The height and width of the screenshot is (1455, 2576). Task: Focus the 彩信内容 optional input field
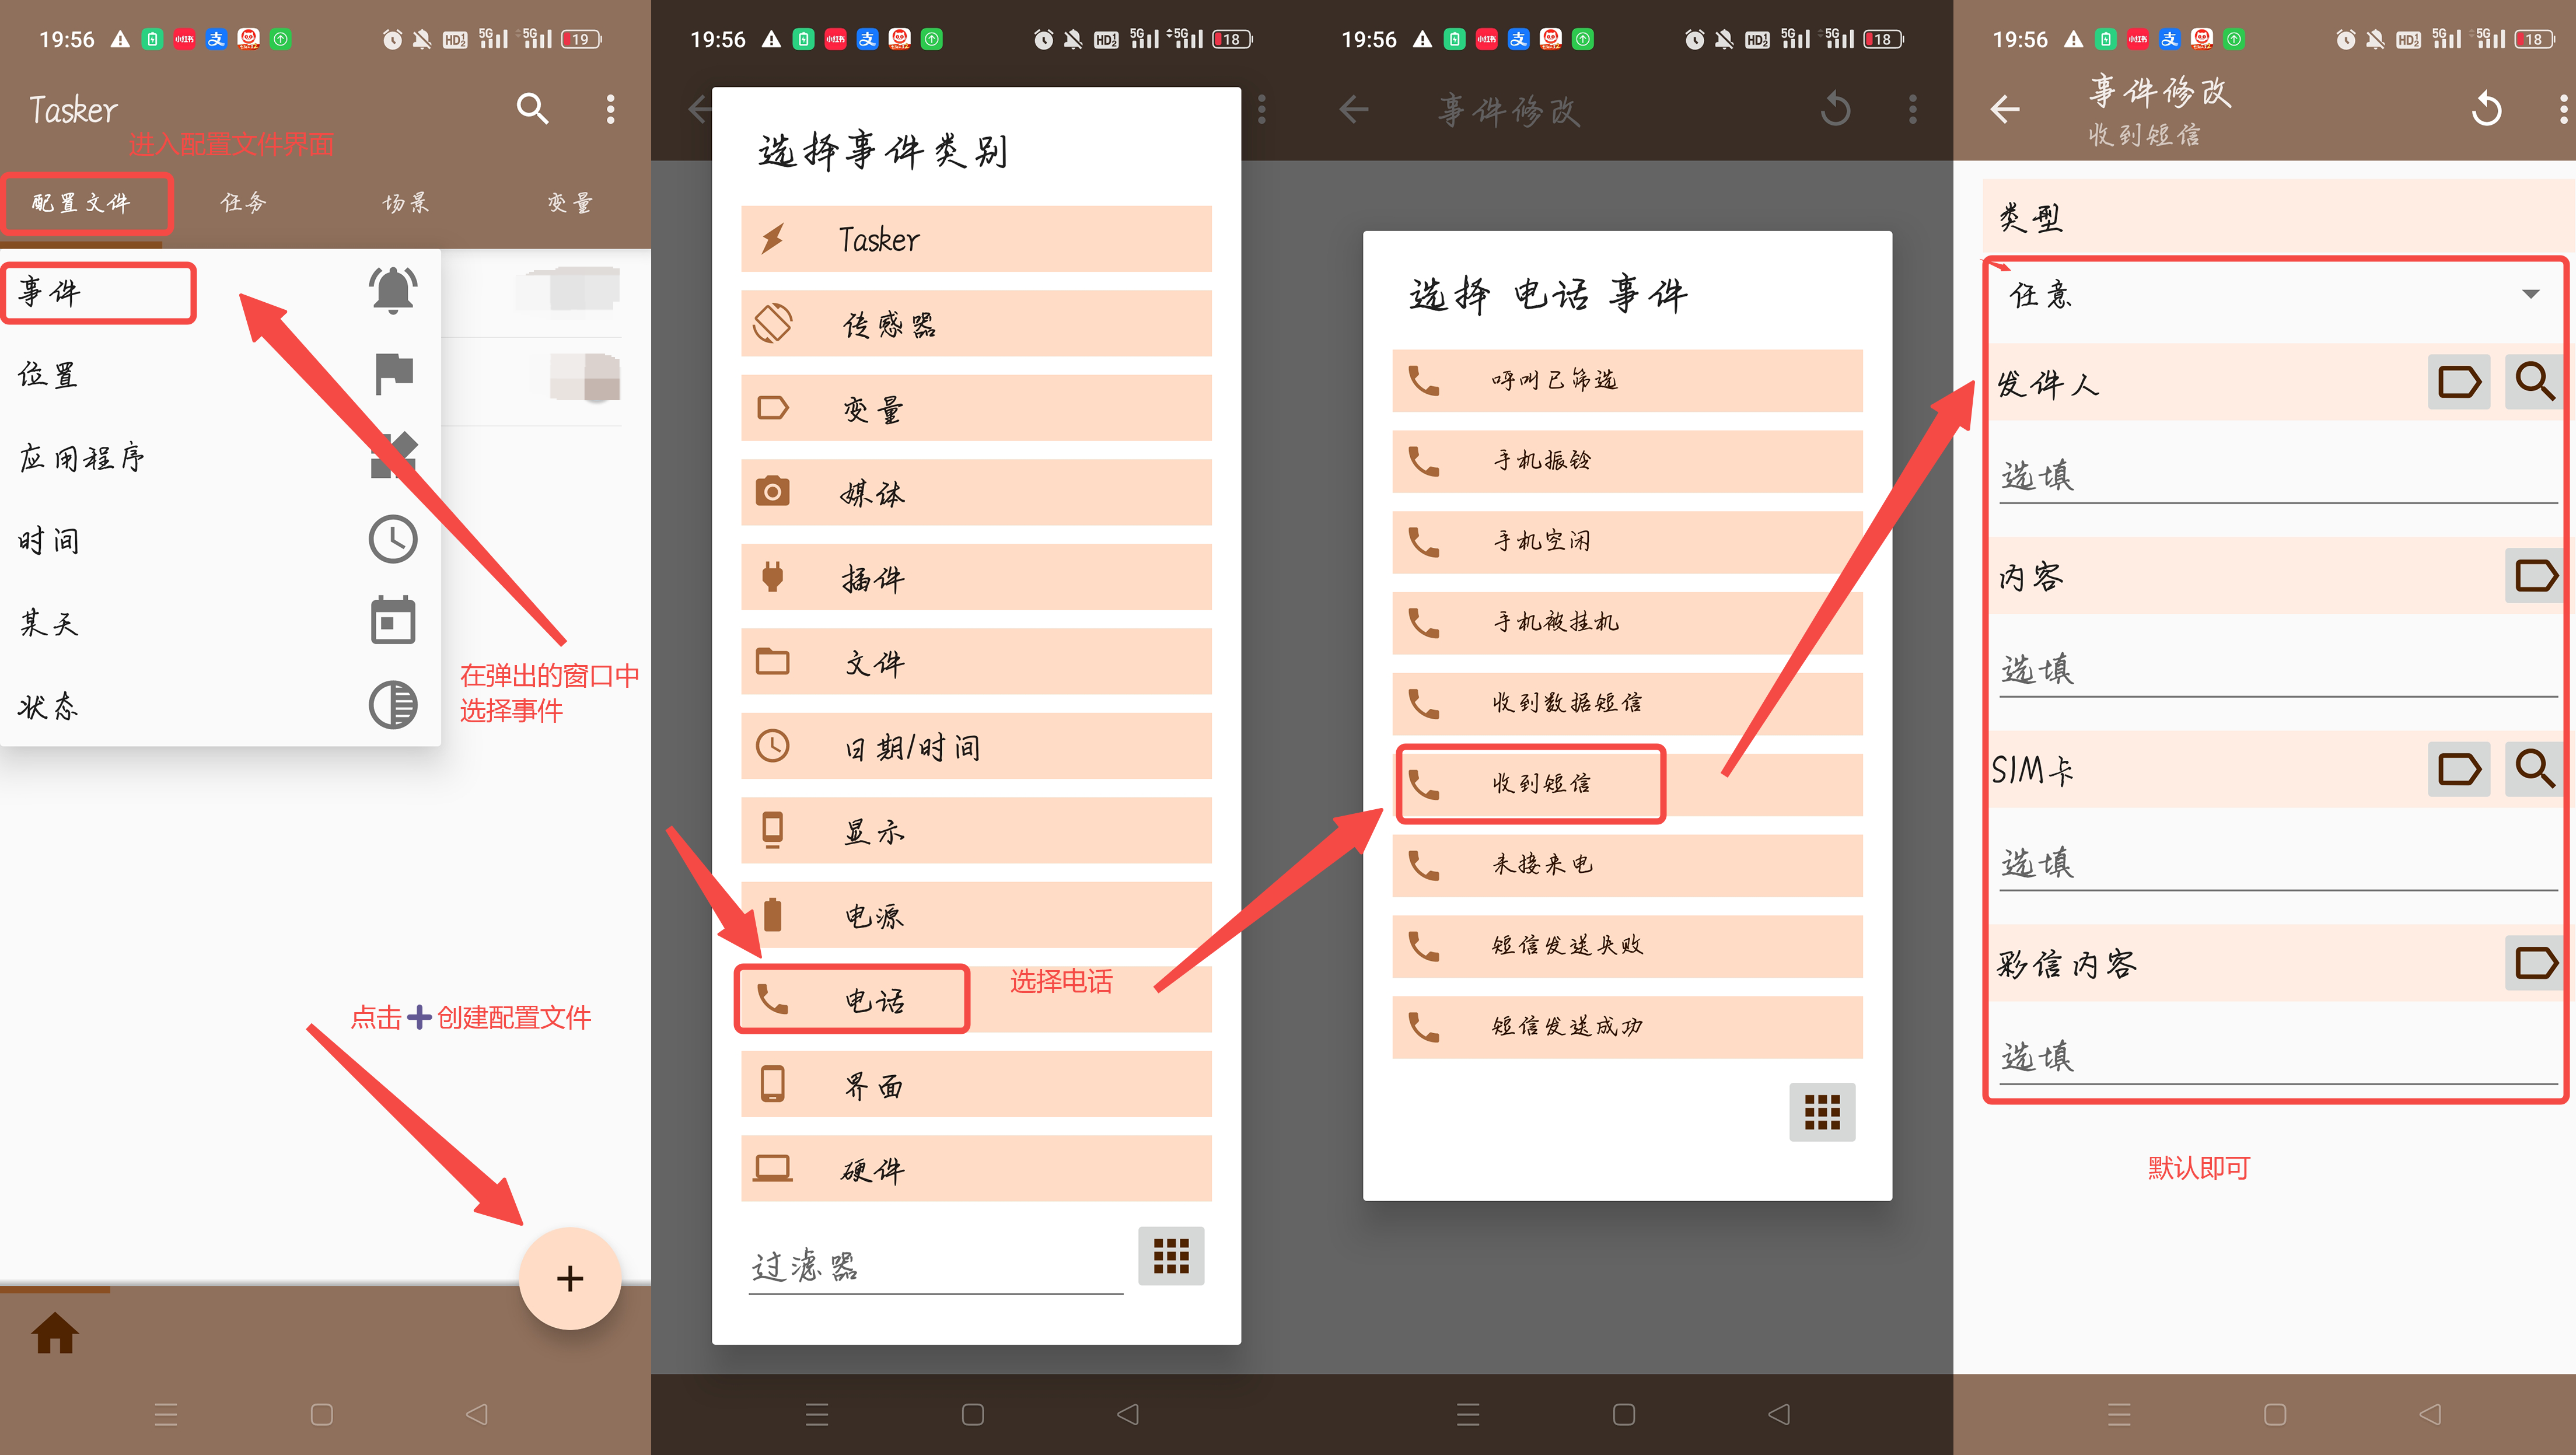[2278, 1058]
